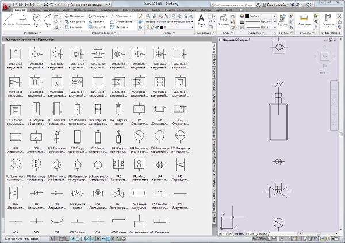Viewport: 345px width, 243px height.
Task: Open the Лист1 layout tab
Action: coord(252,234)
